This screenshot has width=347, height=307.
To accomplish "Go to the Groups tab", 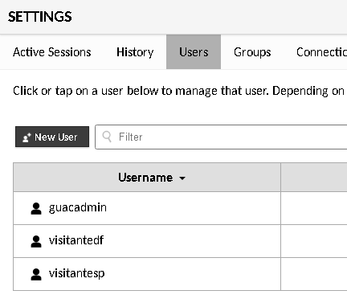I will pos(252,52).
